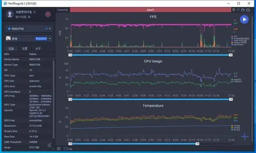Click the FPS chart title
The width and height of the screenshot is (256, 153).
pyautogui.click(x=153, y=17)
